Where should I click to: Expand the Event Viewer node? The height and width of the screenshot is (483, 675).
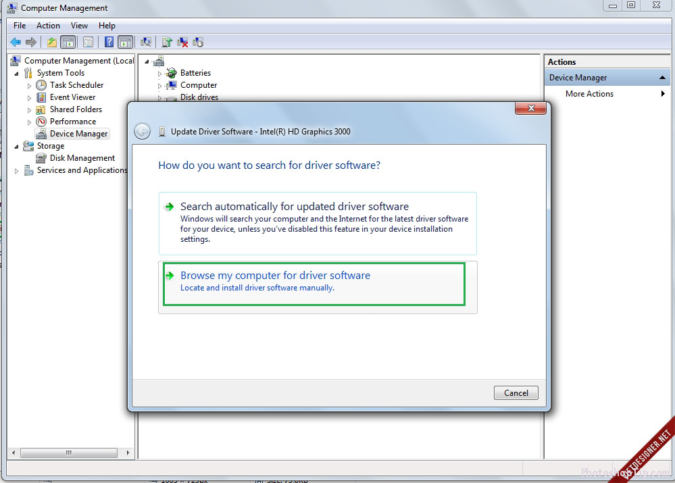pyautogui.click(x=29, y=98)
